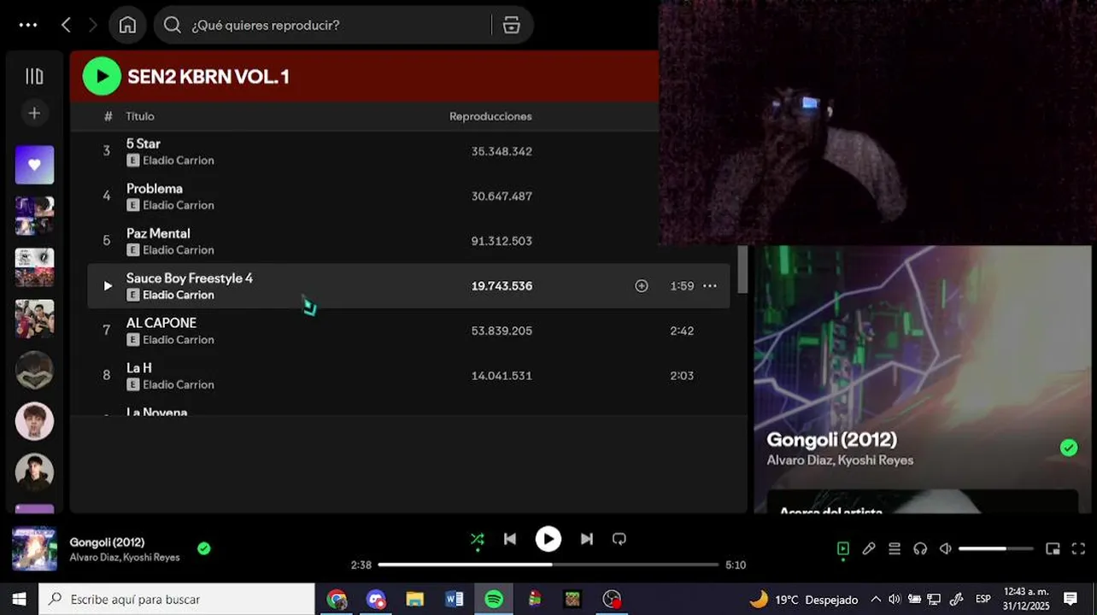Select the track Problema
Viewport: 1097px width, 615px height.
[x=408, y=196]
